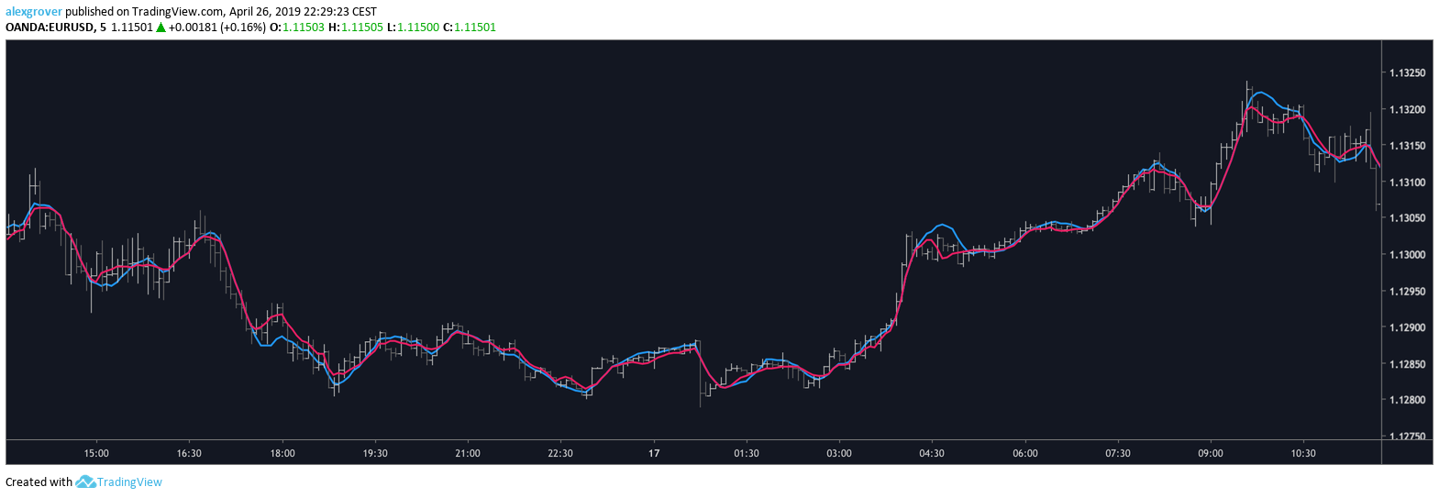Open the TradingView link at bottom

pos(129,481)
